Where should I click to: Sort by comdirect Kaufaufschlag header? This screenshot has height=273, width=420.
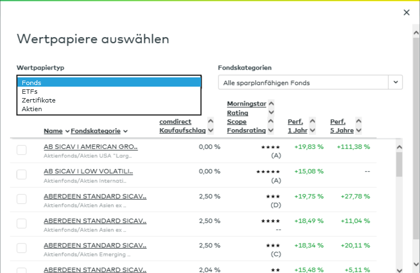(x=182, y=126)
